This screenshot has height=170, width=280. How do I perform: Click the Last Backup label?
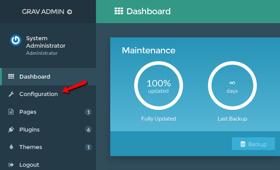232,119
